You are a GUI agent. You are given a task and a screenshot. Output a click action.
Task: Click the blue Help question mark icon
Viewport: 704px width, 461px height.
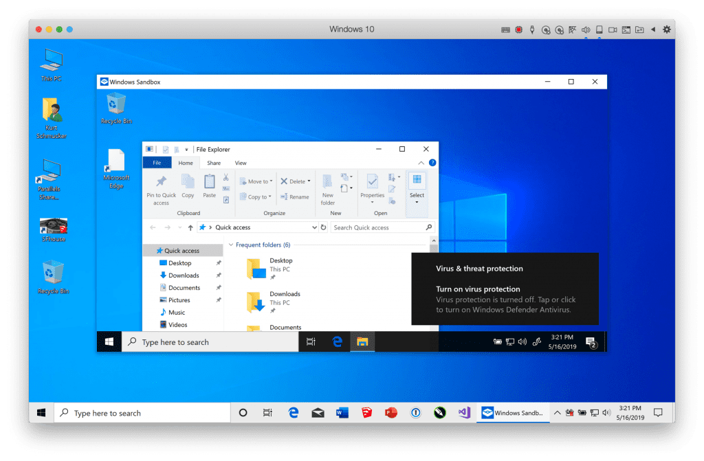click(432, 163)
